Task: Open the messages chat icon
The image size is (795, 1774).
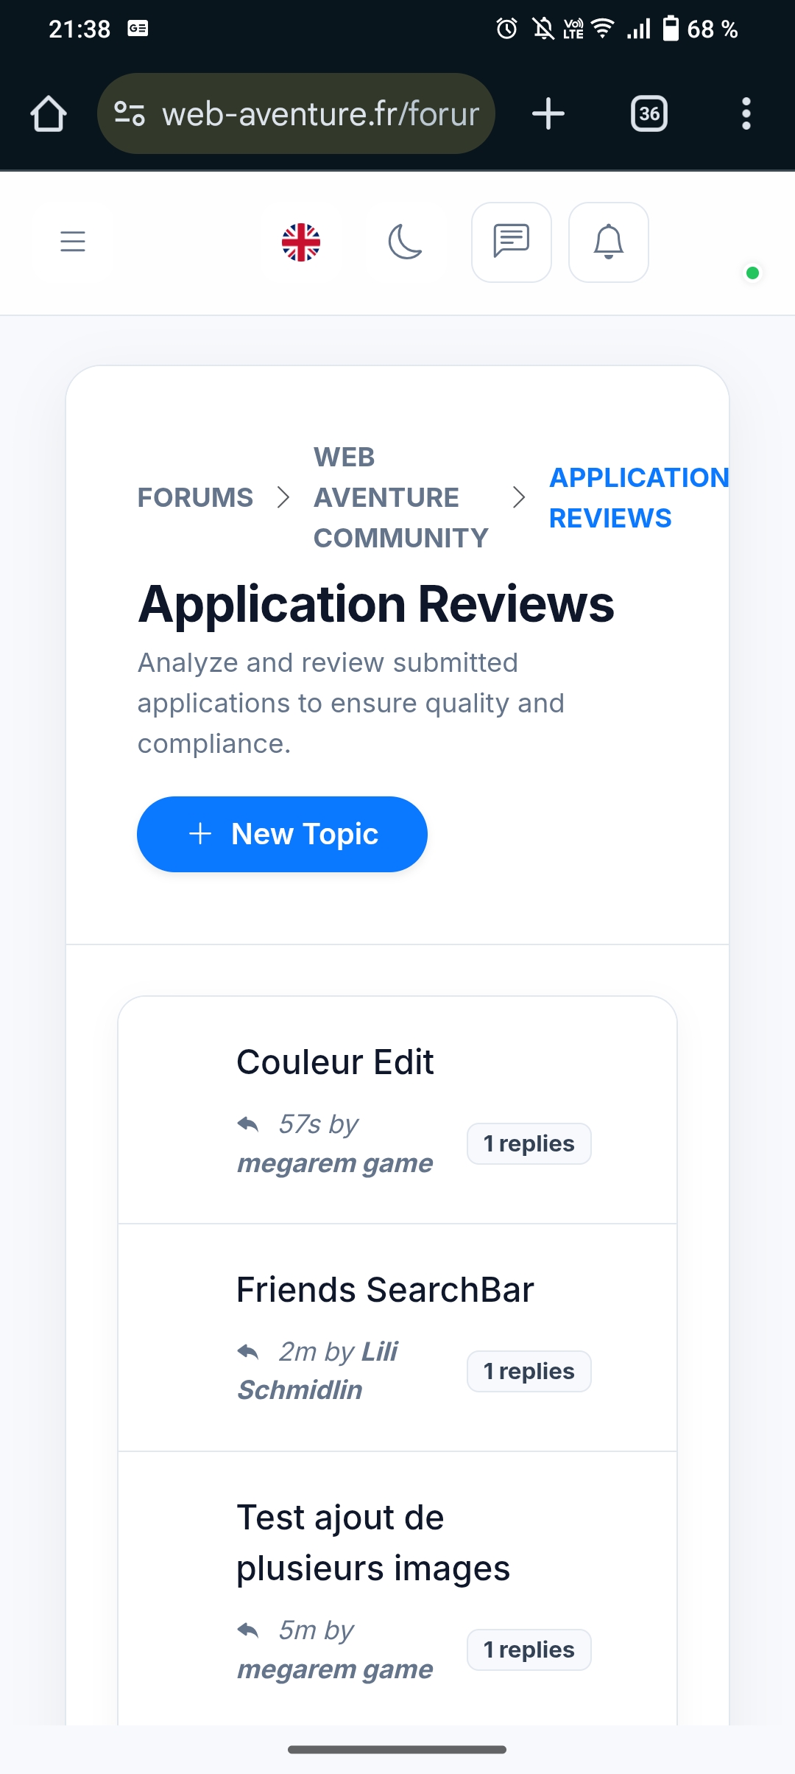Action: (x=511, y=242)
